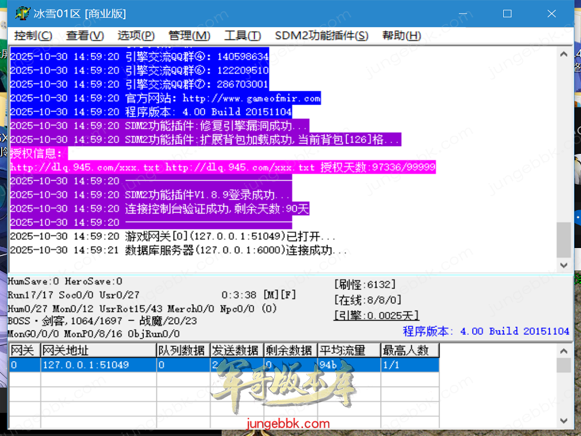The image size is (581, 436).
Task: Click the 平均流量 column header
Action: click(348, 351)
